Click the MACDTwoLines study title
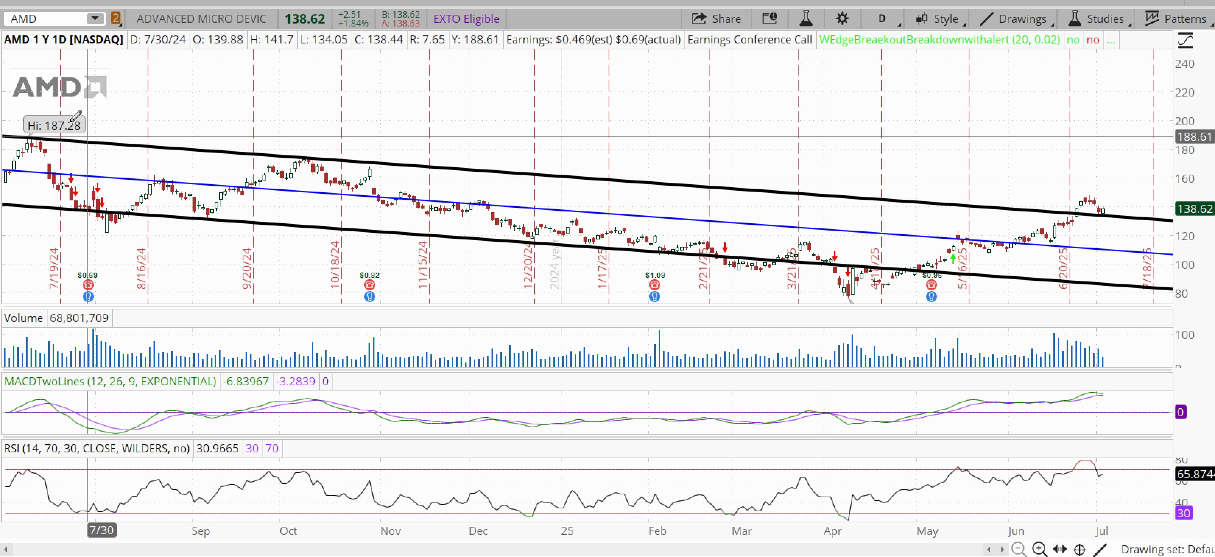The height and width of the screenshot is (557, 1215). [x=110, y=381]
